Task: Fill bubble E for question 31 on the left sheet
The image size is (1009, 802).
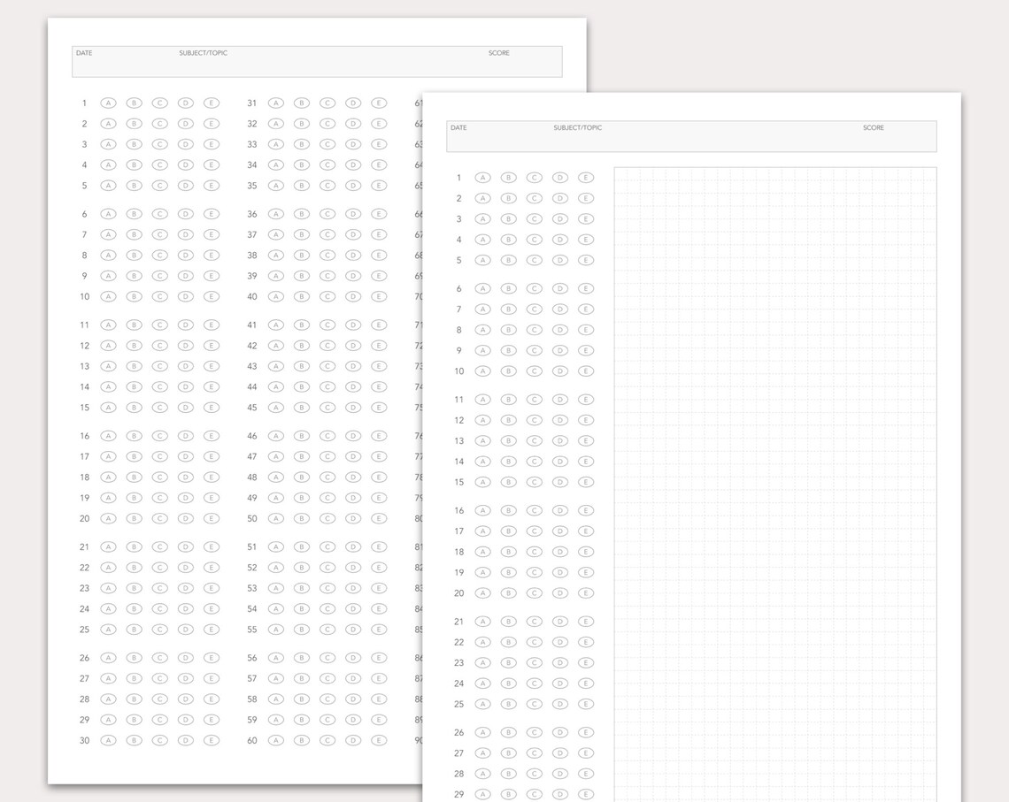Action: 379,103
